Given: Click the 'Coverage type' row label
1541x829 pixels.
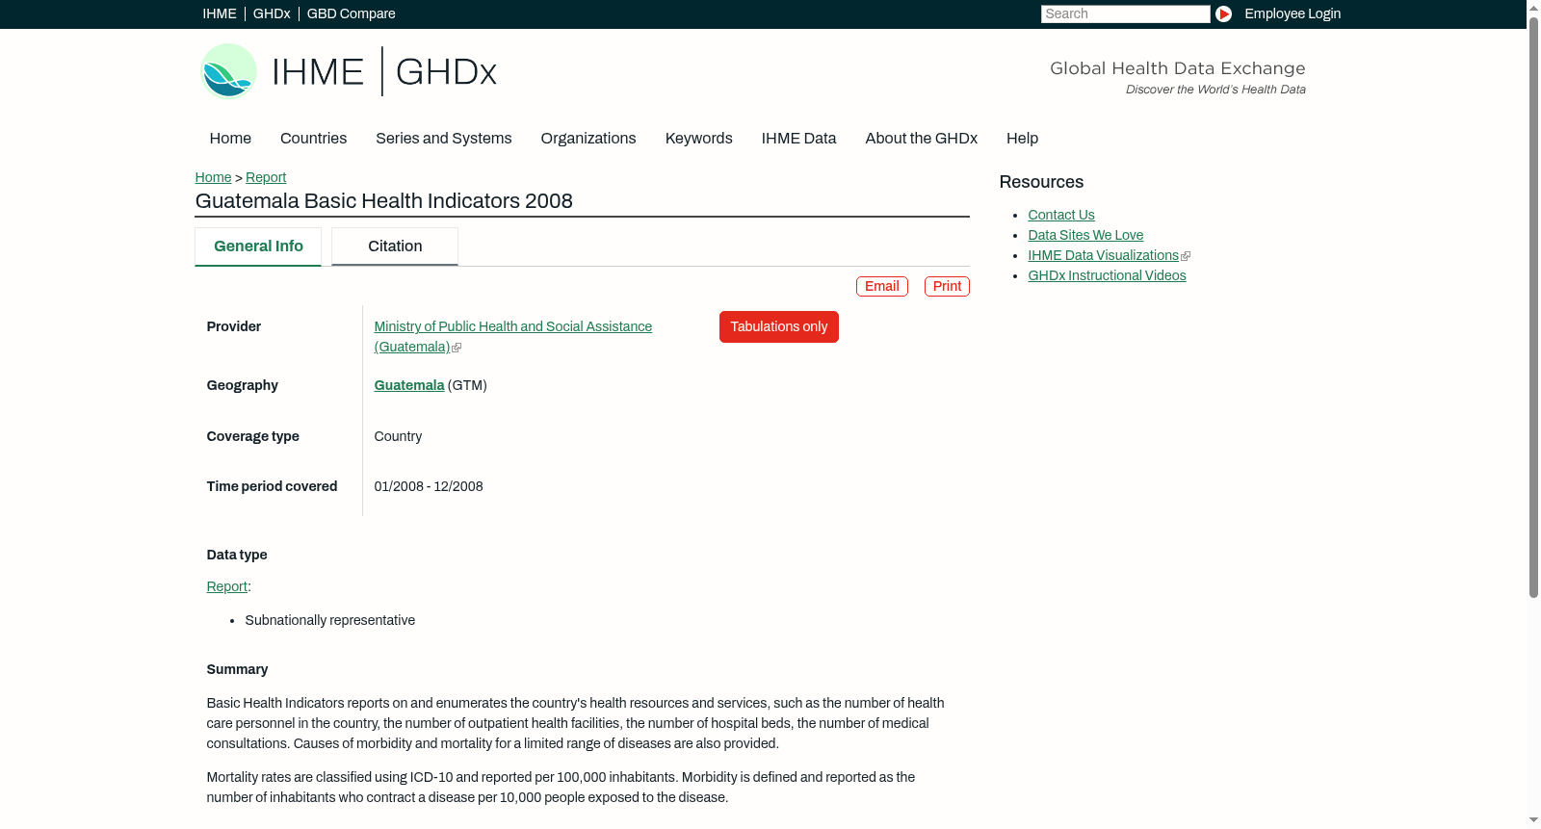Looking at the screenshot, I should [253, 437].
